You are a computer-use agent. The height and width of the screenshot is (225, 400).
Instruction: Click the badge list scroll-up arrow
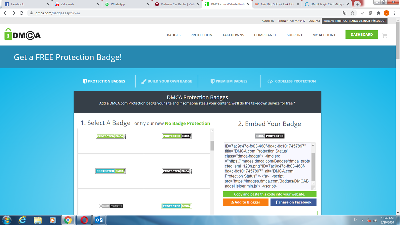212,130
